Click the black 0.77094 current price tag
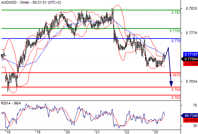The width and height of the screenshot is (198, 134). [x=190, y=59]
